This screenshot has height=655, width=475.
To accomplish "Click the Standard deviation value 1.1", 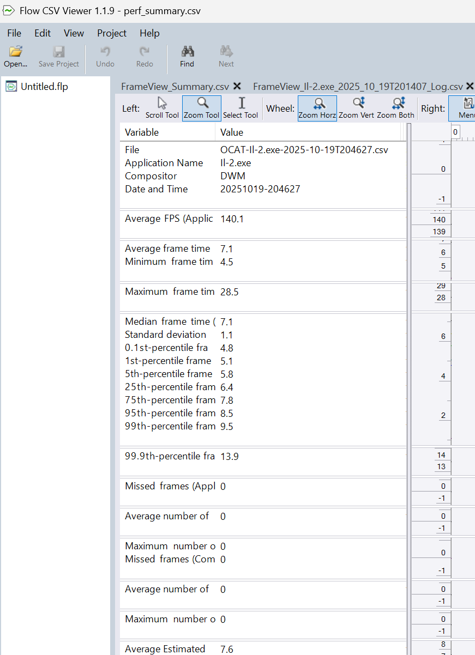I will (x=227, y=335).
